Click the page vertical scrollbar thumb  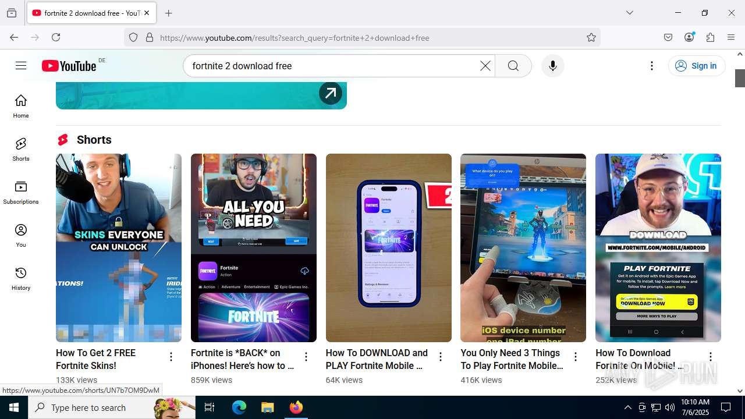(x=740, y=78)
